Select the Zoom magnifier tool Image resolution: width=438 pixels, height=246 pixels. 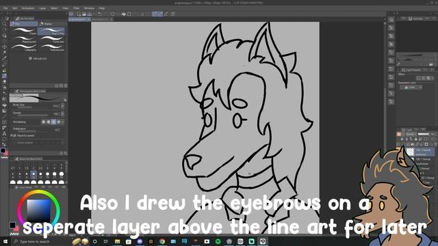point(4,24)
